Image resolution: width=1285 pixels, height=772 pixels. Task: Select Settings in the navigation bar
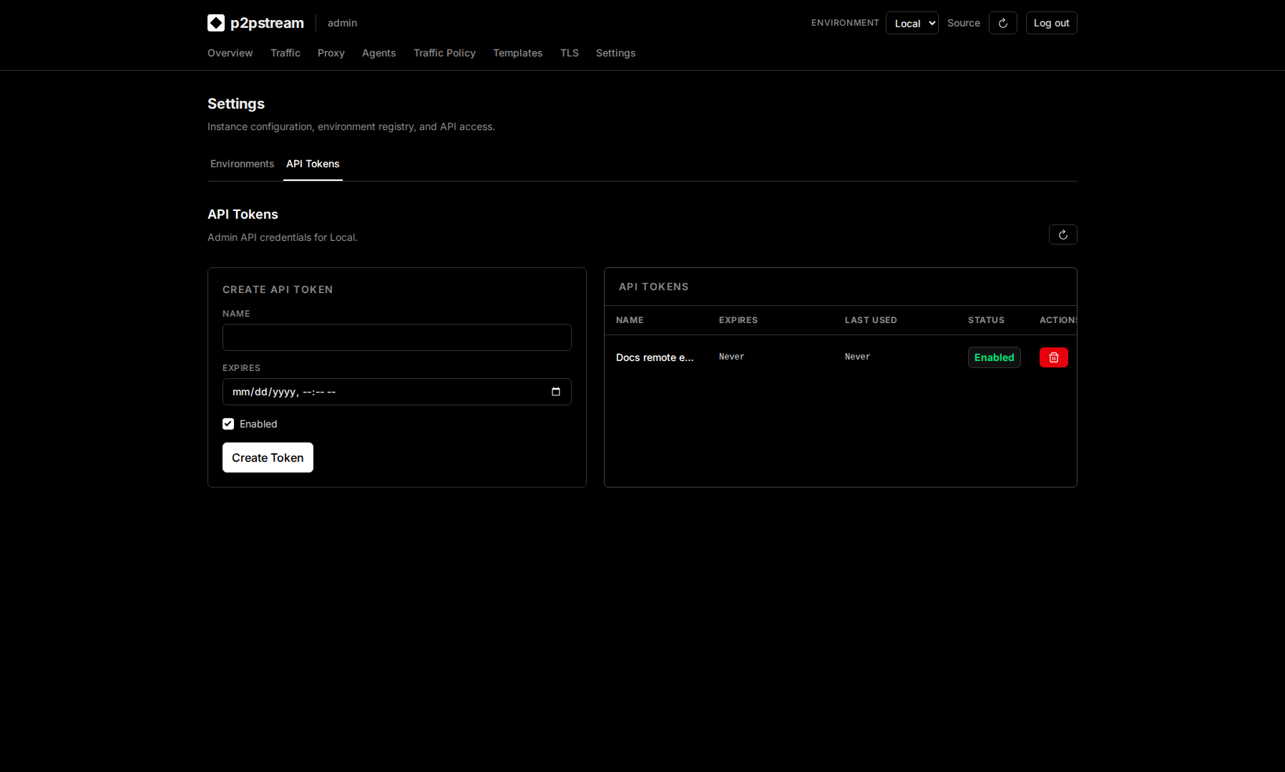615,53
